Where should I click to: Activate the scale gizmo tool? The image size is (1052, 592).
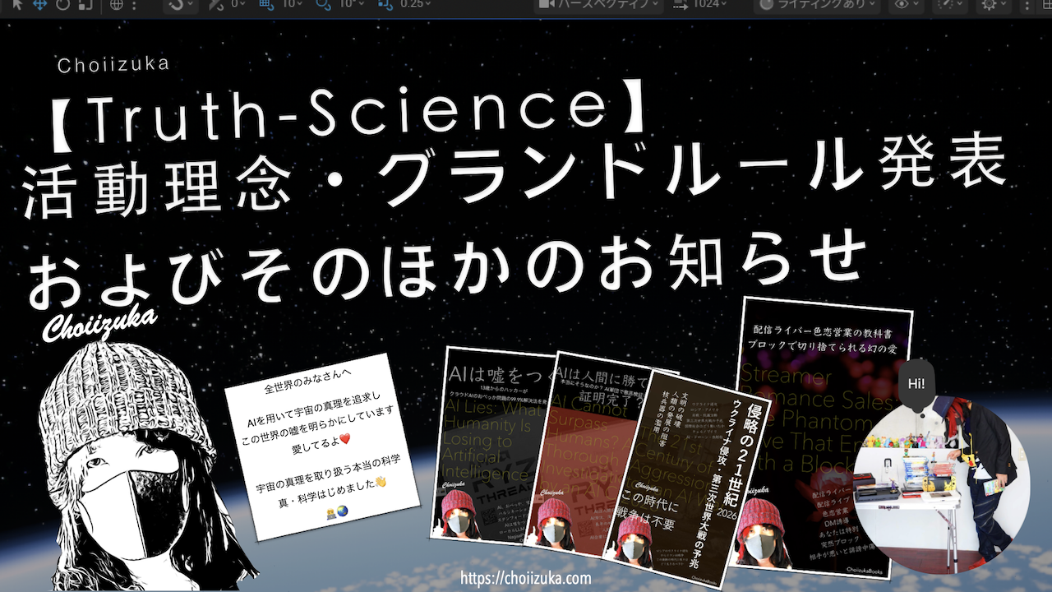click(x=85, y=4)
